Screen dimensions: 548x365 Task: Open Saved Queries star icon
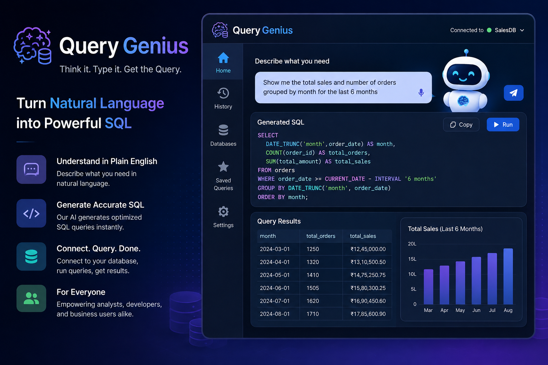click(x=223, y=167)
